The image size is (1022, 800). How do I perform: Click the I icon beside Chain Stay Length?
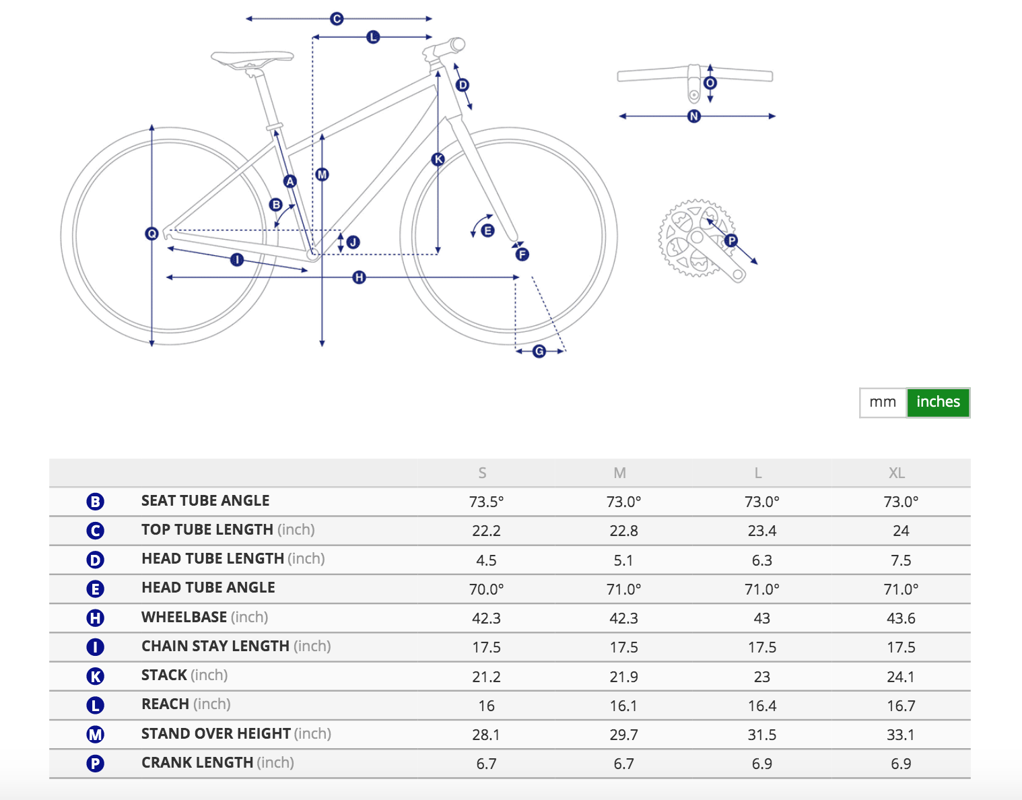(x=96, y=647)
